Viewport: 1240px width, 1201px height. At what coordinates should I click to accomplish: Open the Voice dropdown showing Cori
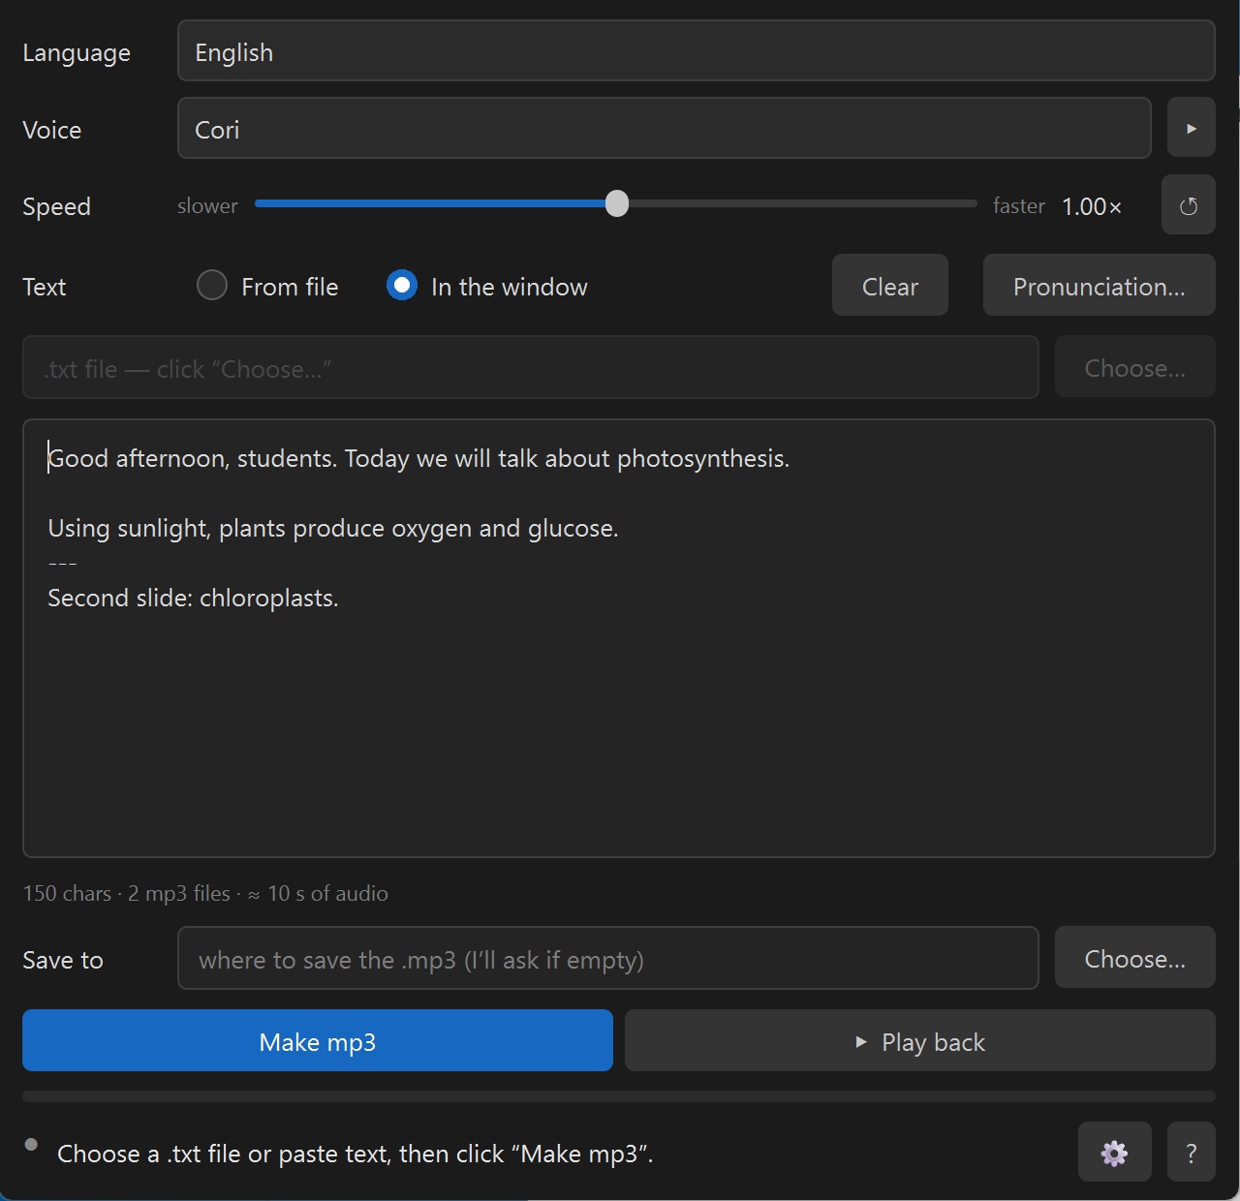pyautogui.click(x=664, y=128)
